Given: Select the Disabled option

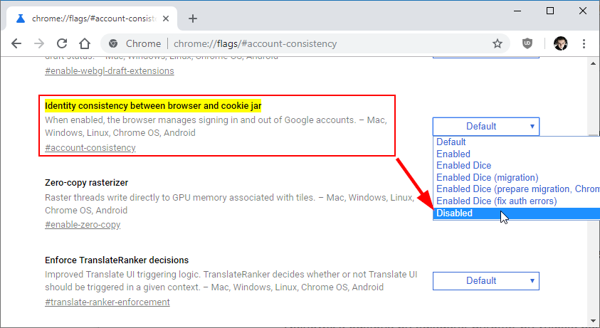Looking at the screenshot, I should click(x=517, y=213).
